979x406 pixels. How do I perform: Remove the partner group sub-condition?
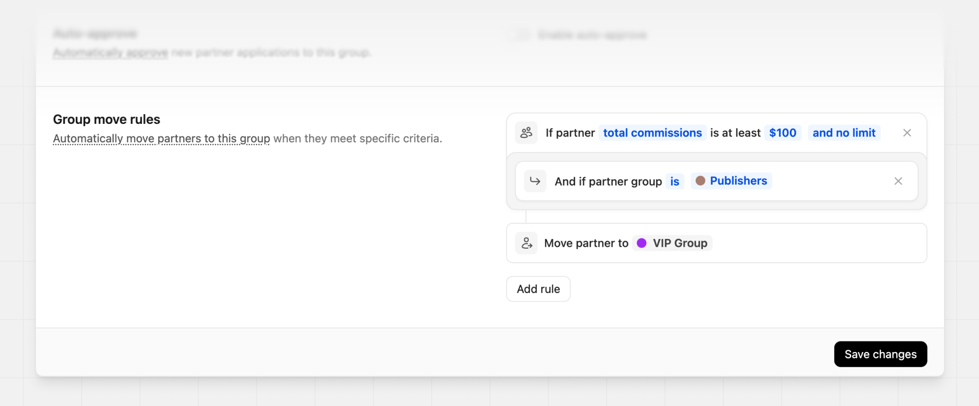898,181
